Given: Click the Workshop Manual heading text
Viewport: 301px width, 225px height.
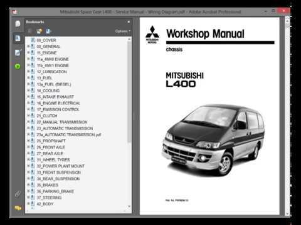Looking at the screenshot, I should tap(205, 34).
